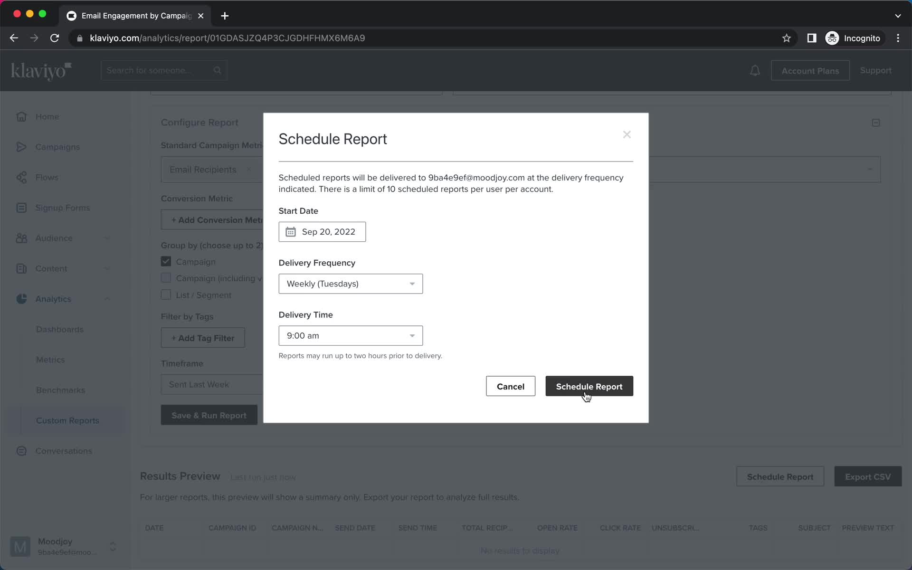Click the Incognito profile icon
This screenshot has height=570, width=912.
[832, 38]
